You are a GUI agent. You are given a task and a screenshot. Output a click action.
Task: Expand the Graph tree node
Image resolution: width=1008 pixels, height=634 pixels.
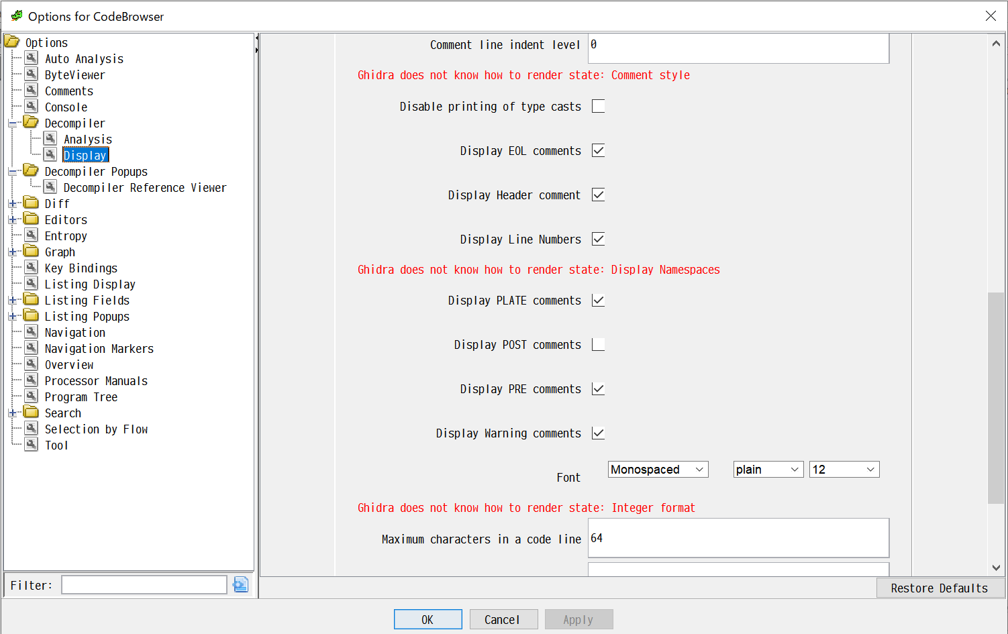(13, 252)
